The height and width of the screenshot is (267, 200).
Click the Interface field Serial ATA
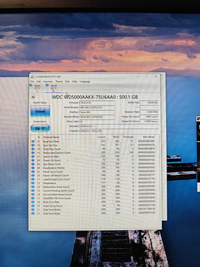97,112
